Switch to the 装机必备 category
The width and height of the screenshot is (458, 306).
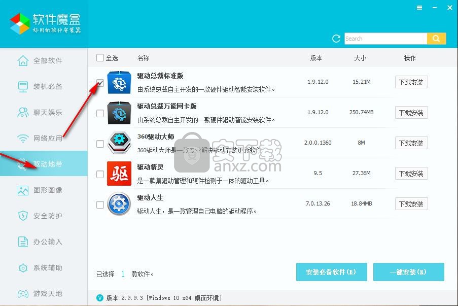[x=44, y=87]
